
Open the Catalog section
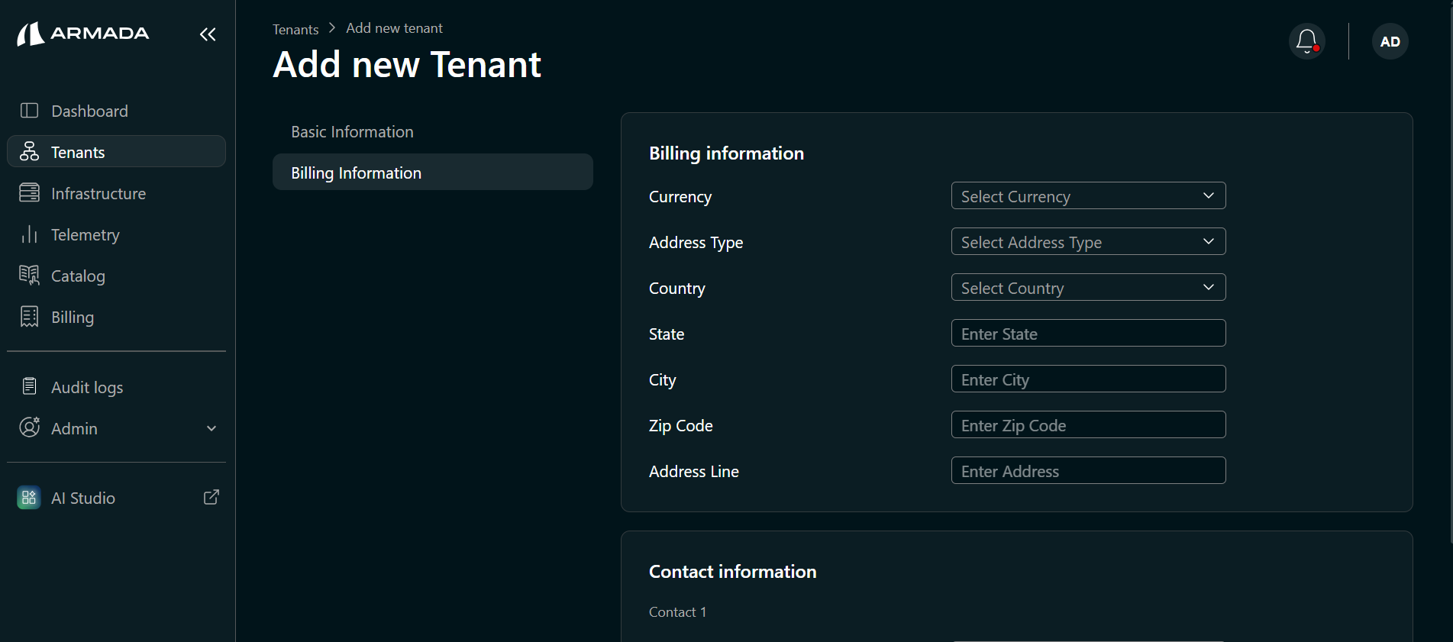pyautogui.click(x=116, y=276)
